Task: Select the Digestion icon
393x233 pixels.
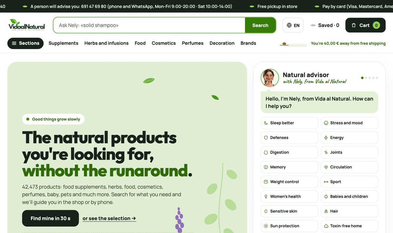Action: [x=266, y=152]
